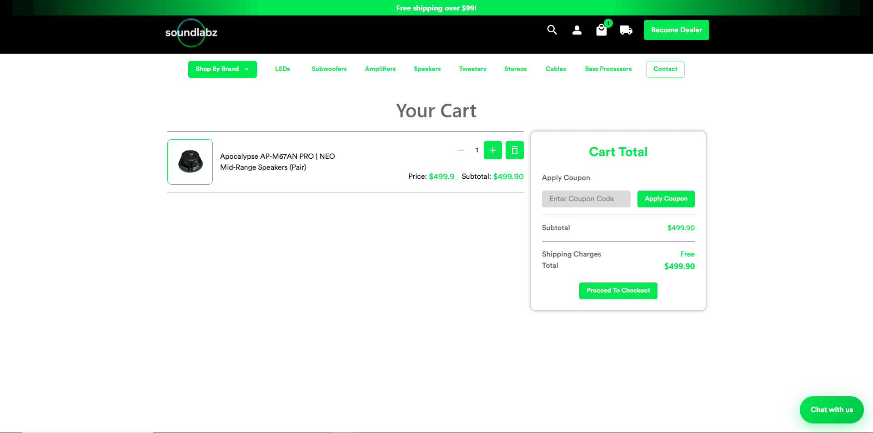Viewport: 873px width, 433px height.
Task: Open the Bass Processors category
Action: pos(608,69)
